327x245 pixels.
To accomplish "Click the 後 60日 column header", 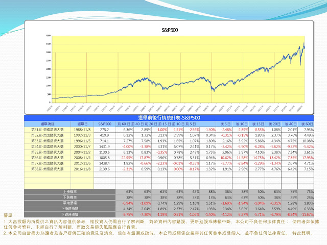I will pyautogui.click(x=307, y=124).
